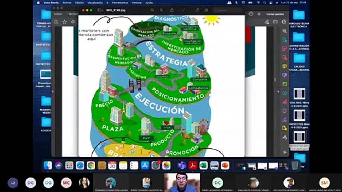Open the Ayuda menu

coord(149,3)
